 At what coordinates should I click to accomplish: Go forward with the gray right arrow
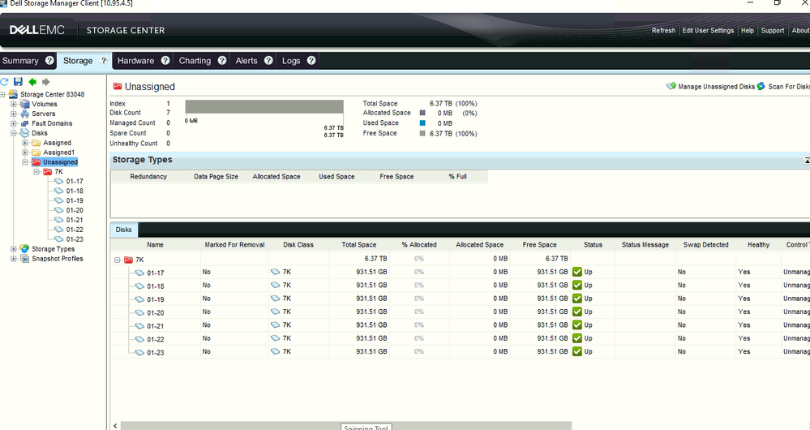point(46,82)
